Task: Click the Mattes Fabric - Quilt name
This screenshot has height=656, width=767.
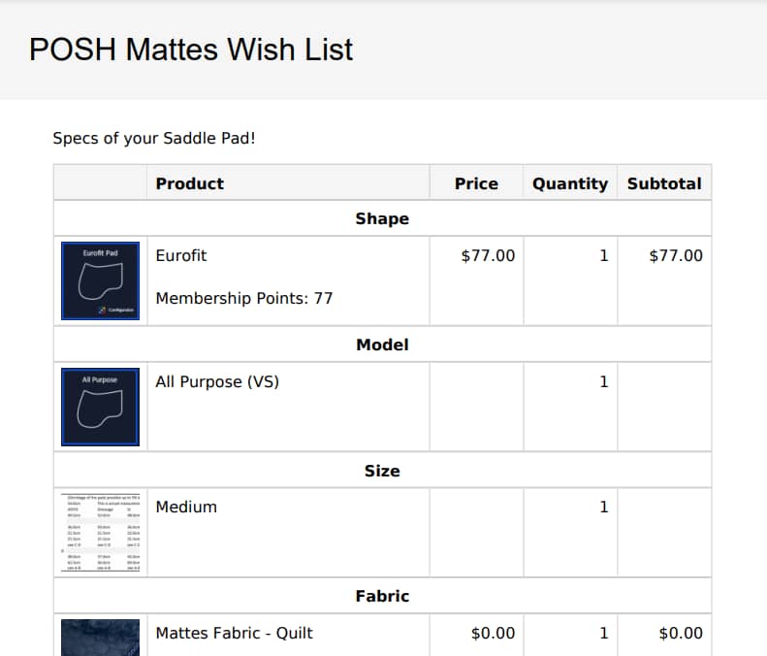Action: pos(234,633)
